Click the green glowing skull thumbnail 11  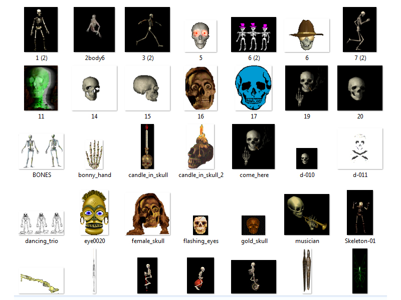click(x=41, y=88)
